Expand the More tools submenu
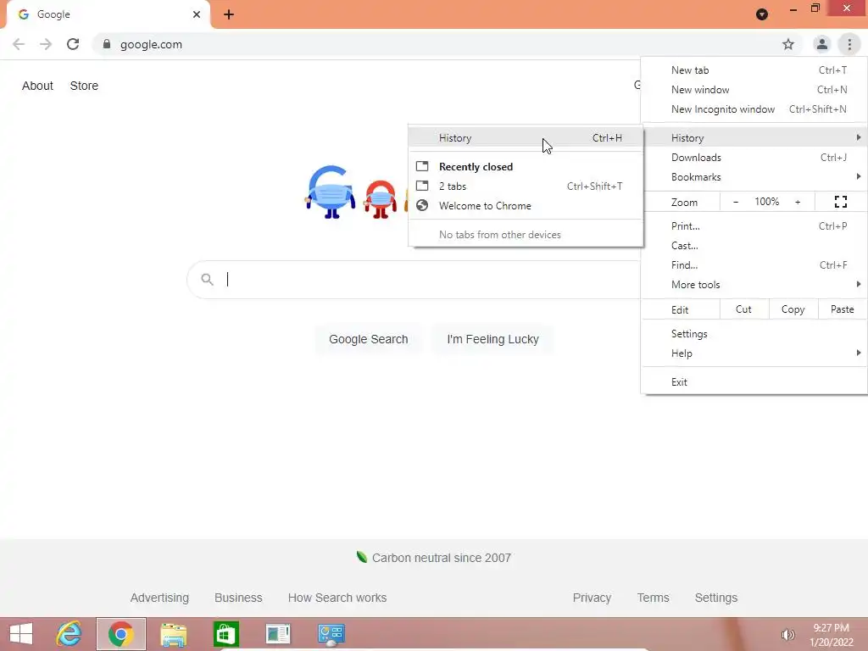This screenshot has width=868, height=651. pyautogui.click(x=754, y=285)
